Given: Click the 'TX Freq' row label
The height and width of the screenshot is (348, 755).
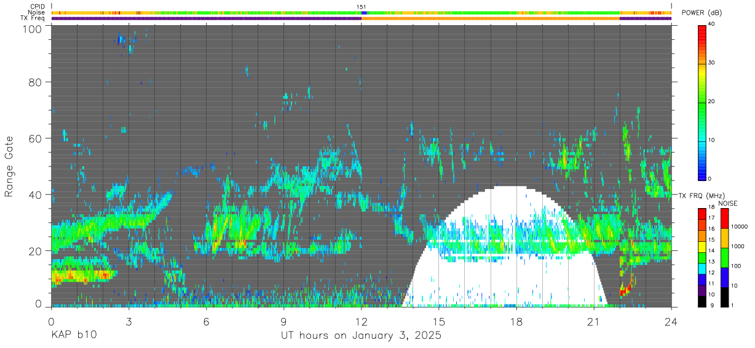Looking at the screenshot, I should coord(33,18).
